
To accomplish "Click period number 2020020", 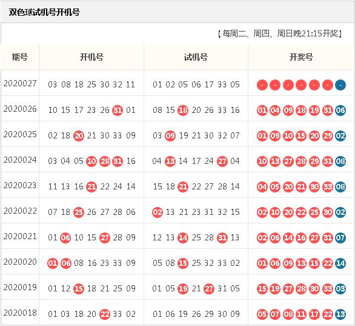I will (x=20, y=262).
